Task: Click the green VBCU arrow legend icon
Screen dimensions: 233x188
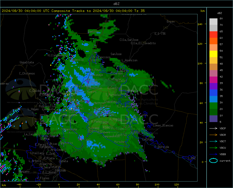Action: tap(213, 148)
